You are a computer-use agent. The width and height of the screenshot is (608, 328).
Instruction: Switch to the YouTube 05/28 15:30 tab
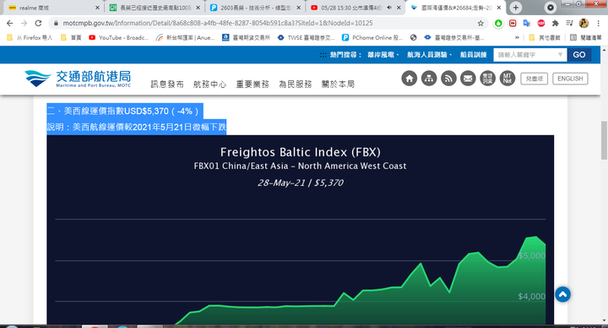(356, 8)
